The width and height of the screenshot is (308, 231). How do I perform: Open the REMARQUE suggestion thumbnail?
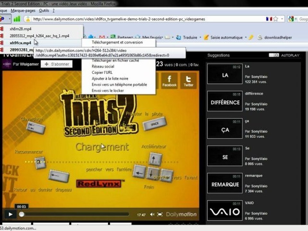225,183
